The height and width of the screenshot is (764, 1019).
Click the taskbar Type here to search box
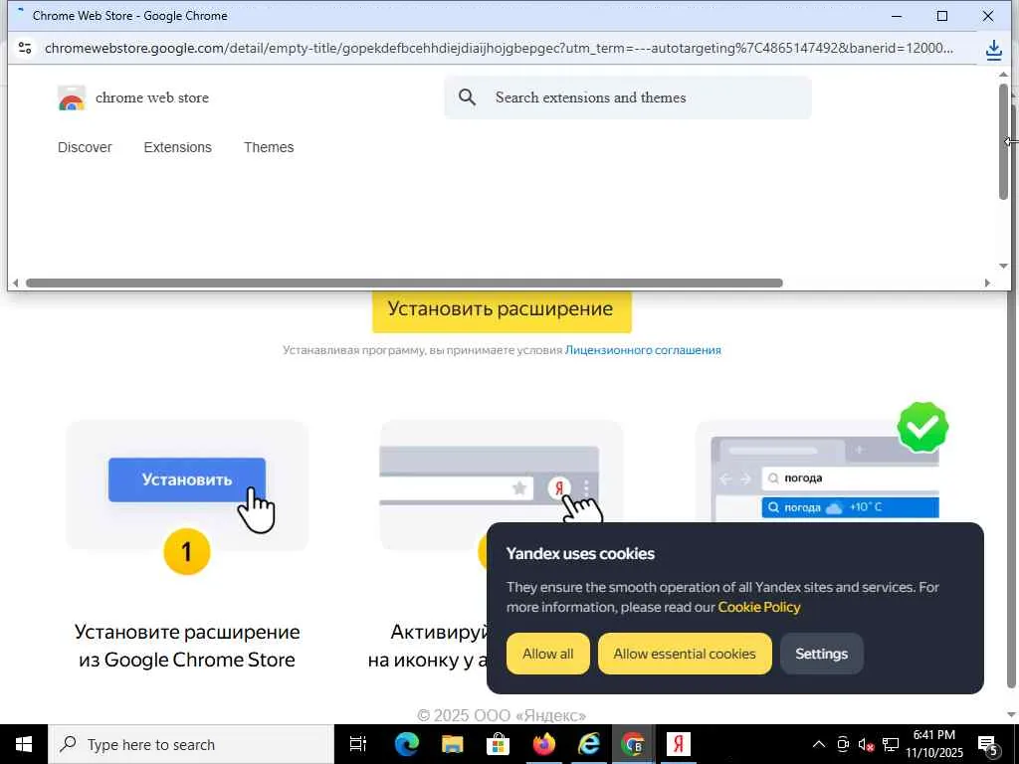click(x=191, y=744)
